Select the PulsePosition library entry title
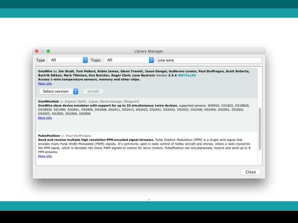298x223 pixels. 49,136
